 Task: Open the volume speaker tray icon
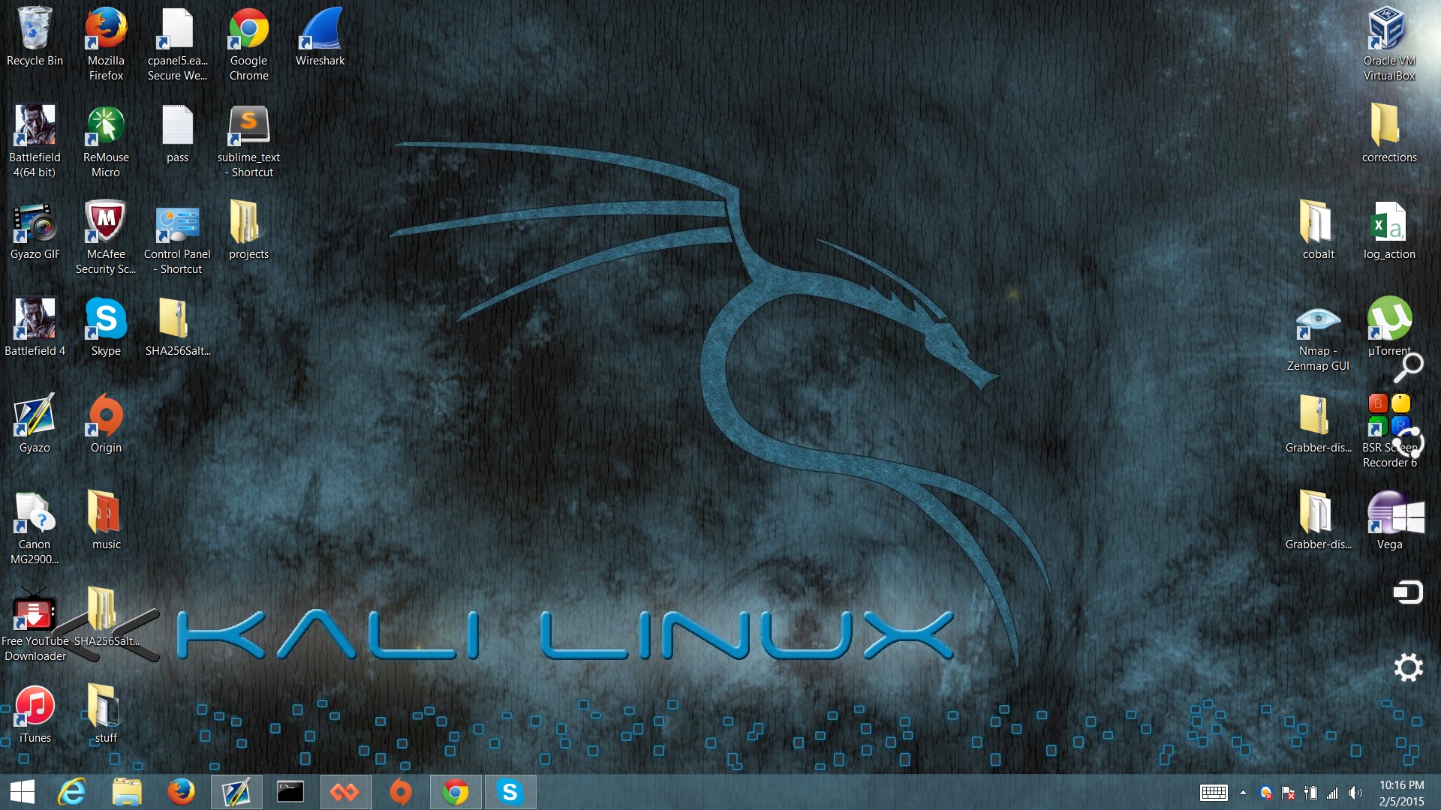(x=1355, y=793)
